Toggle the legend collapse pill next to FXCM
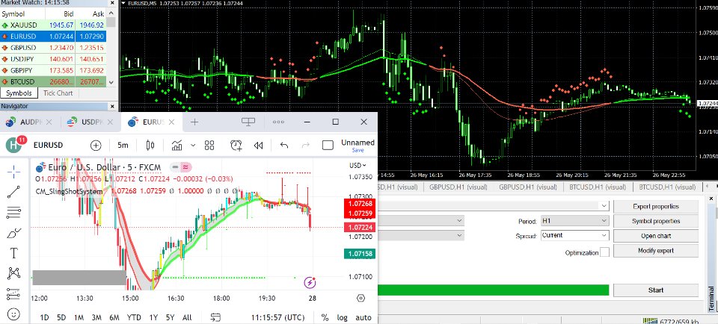The width and height of the screenshot is (718, 324). [x=180, y=166]
